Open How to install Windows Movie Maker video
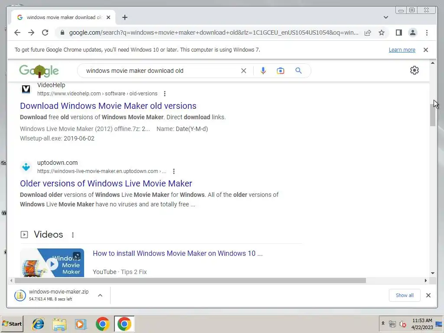 [177, 253]
